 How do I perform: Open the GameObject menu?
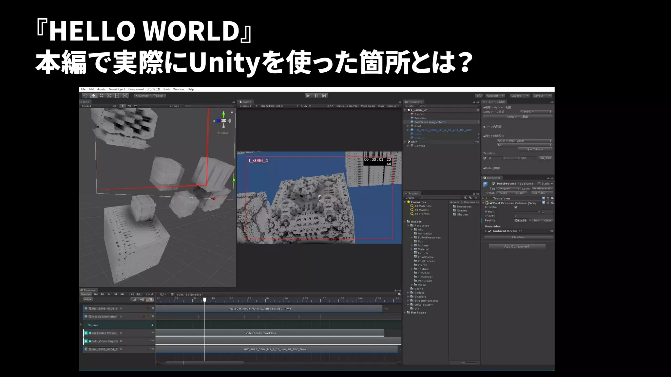click(x=117, y=89)
